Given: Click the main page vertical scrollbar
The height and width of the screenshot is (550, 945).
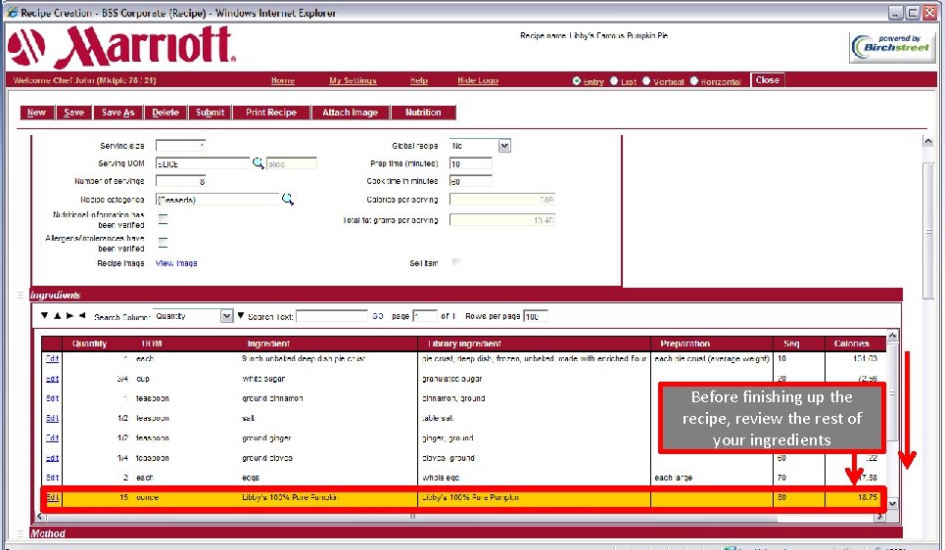Looking at the screenshot, I should coord(928,231).
